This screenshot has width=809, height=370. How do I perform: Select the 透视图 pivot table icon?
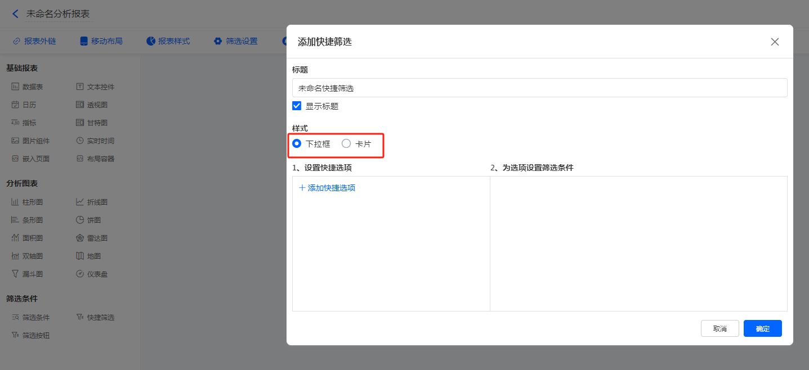pyautogui.click(x=80, y=105)
